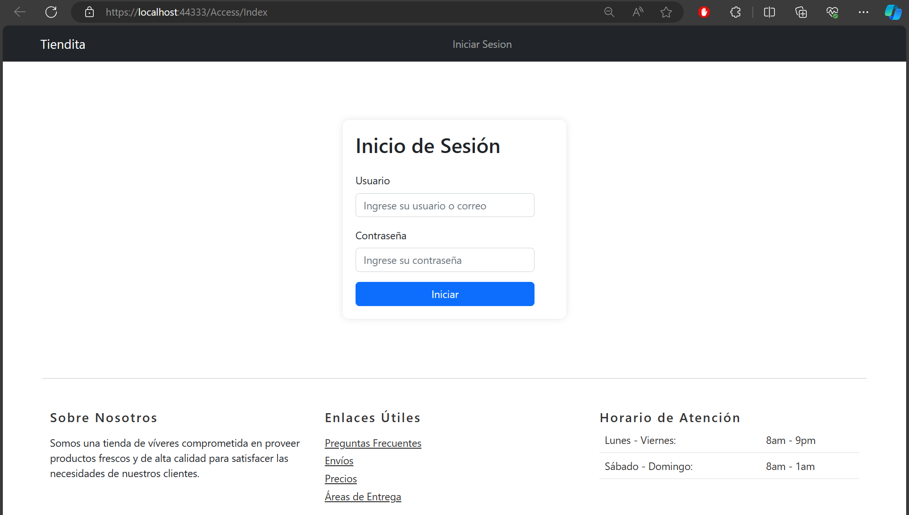This screenshot has width=909, height=515.
Task: Focus the Usuario input field
Action: pos(445,205)
